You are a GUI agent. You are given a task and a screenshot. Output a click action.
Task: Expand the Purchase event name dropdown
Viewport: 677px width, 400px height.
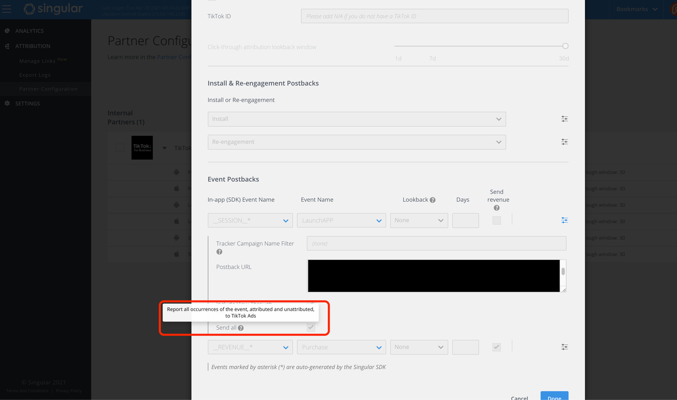341,347
